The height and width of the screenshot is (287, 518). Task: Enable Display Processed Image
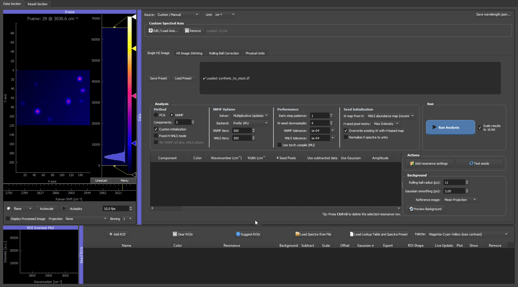(x=8, y=219)
